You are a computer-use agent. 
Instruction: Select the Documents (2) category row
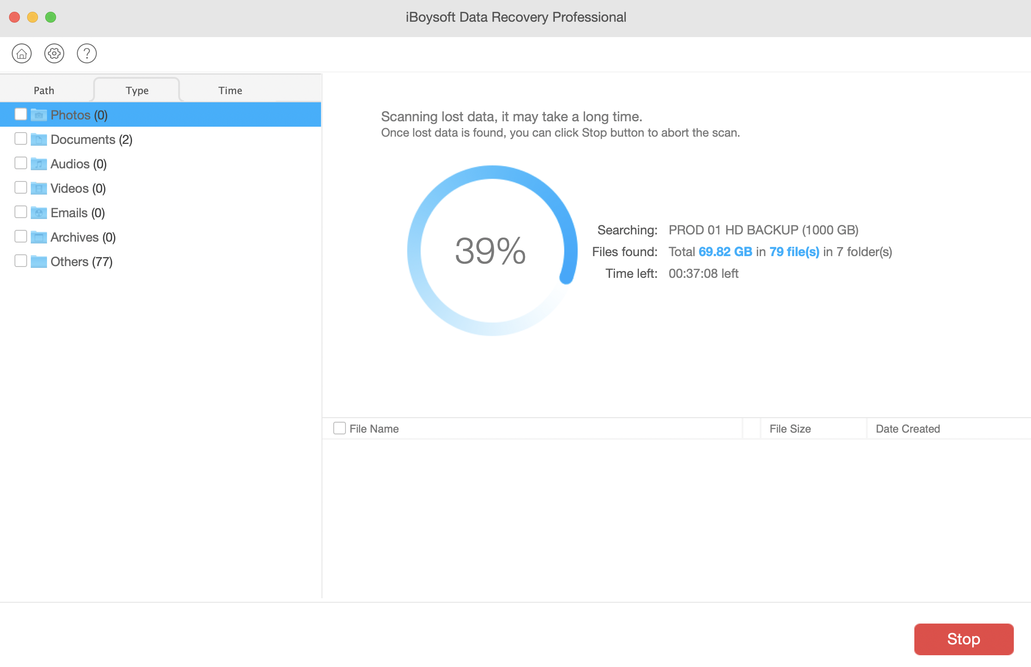[161, 139]
